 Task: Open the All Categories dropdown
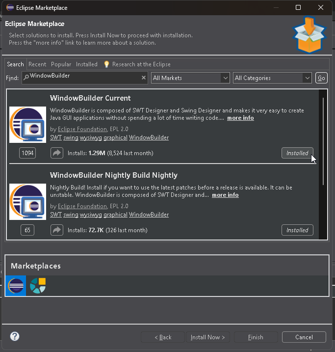272,78
